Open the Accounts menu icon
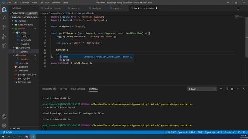 (4, 117)
